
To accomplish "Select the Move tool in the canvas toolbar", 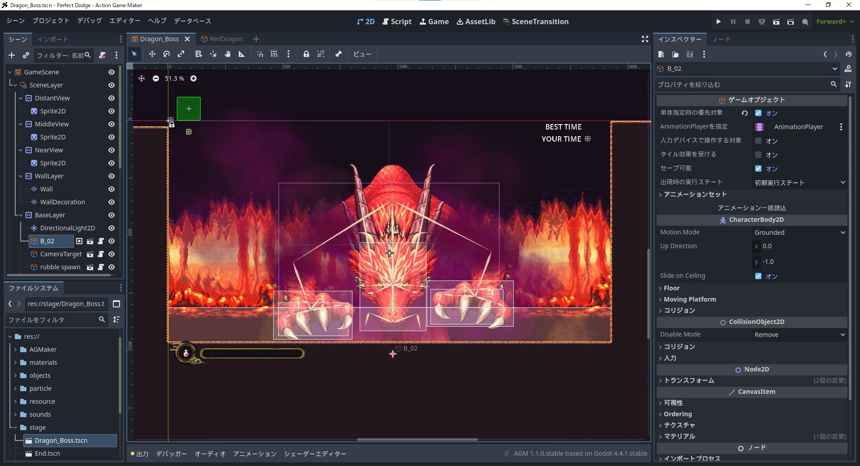I will click(x=152, y=54).
